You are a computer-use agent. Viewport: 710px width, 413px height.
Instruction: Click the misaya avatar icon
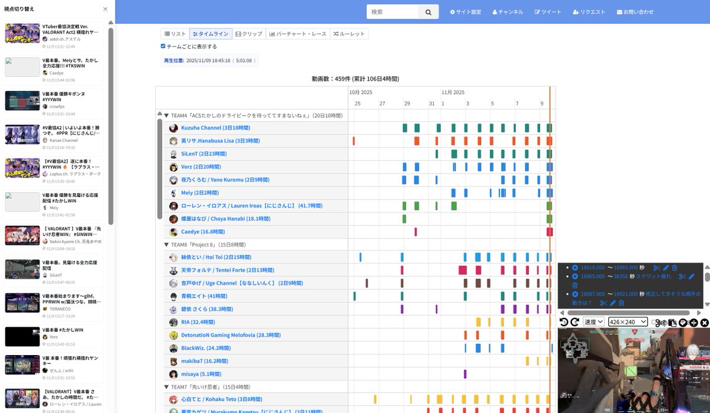point(173,374)
